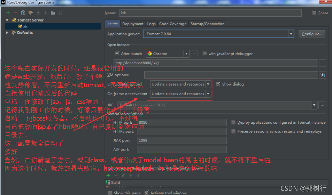Viewport: 332px width, 195px height.
Task: Click the Name input field
Action: [210, 13]
